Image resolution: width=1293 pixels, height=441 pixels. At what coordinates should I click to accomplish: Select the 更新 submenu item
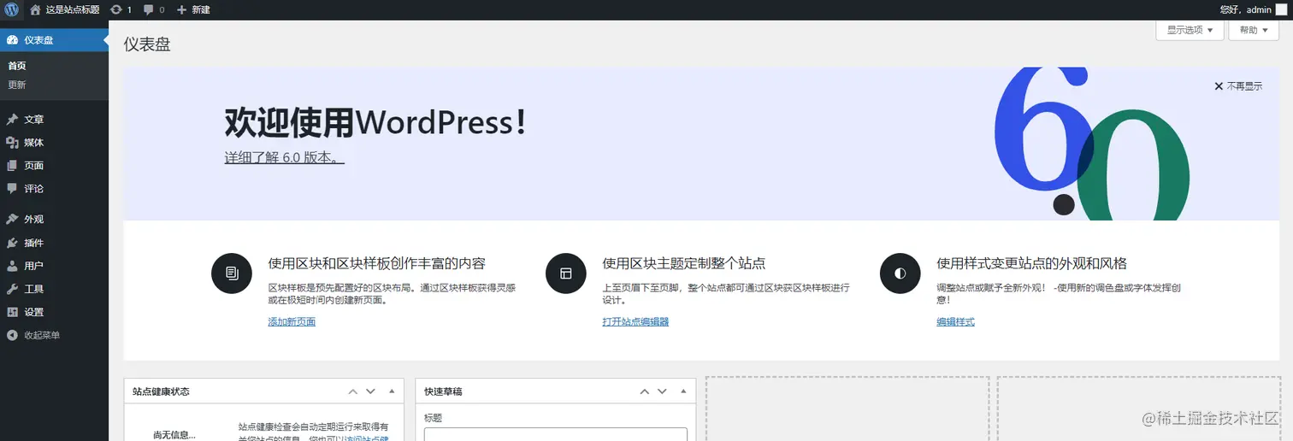[x=17, y=85]
